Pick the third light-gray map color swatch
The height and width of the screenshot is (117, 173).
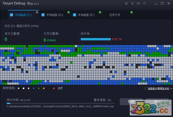29,88
